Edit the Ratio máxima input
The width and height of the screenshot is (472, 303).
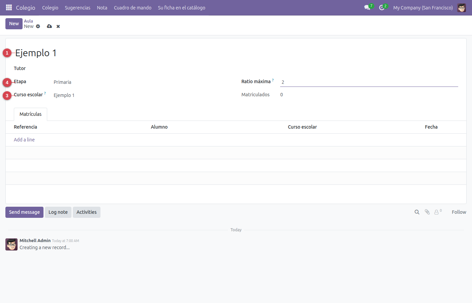(x=369, y=82)
